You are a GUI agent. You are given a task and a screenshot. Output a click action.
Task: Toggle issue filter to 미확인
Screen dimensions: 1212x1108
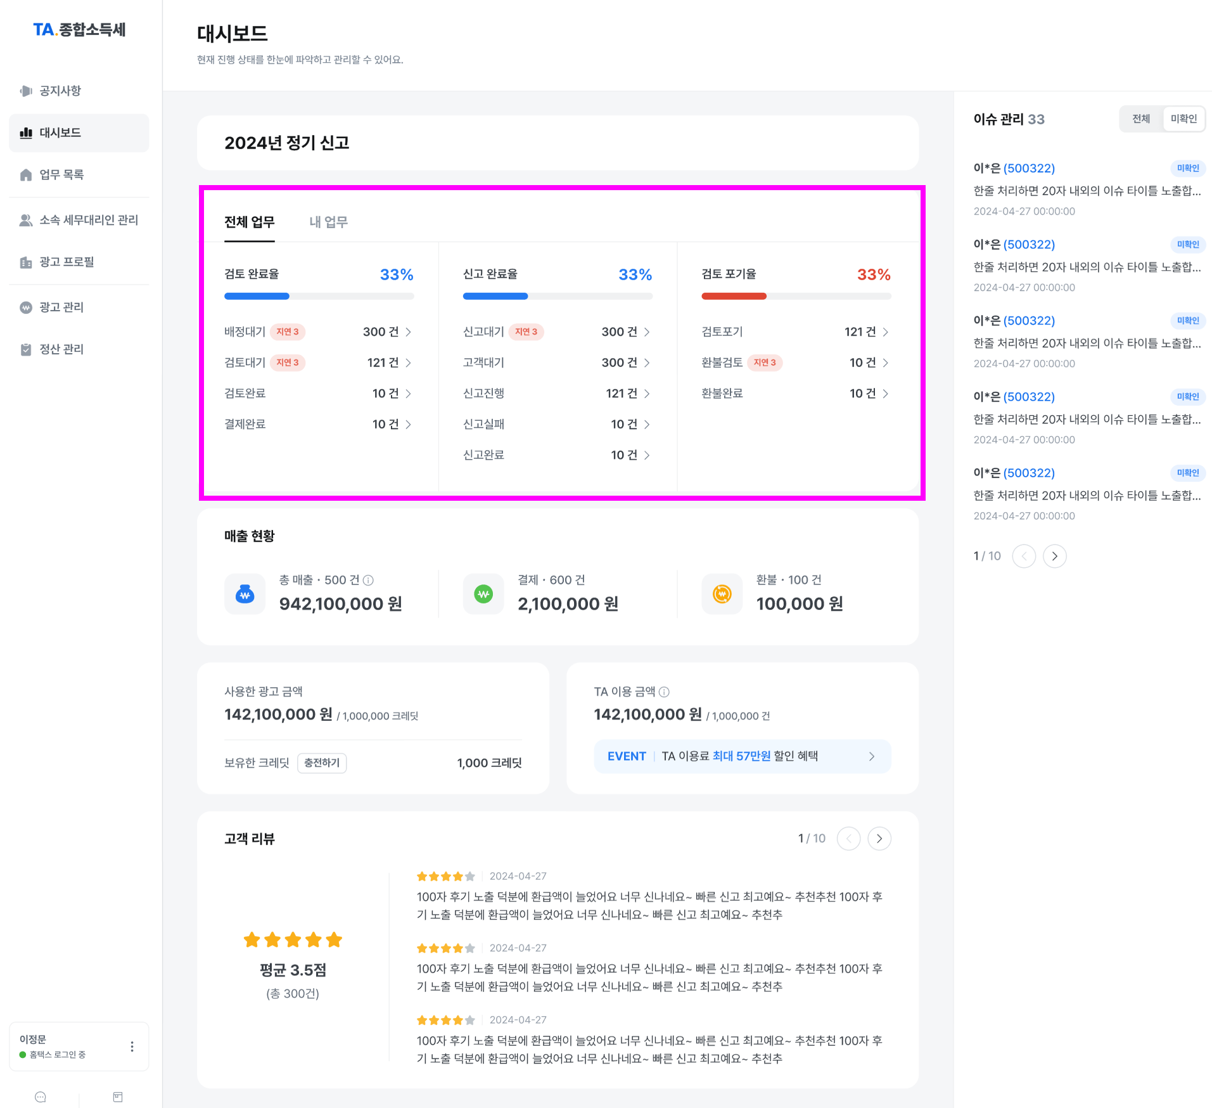coord(1183,119)
